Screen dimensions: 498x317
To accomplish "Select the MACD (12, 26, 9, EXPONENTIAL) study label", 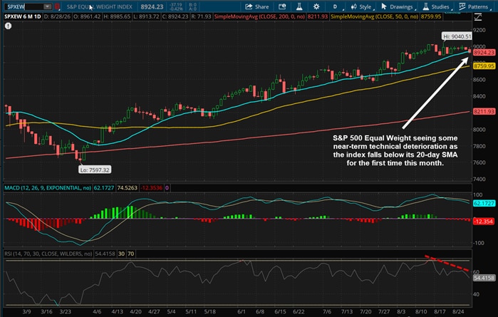I will (x=48, y=188).
